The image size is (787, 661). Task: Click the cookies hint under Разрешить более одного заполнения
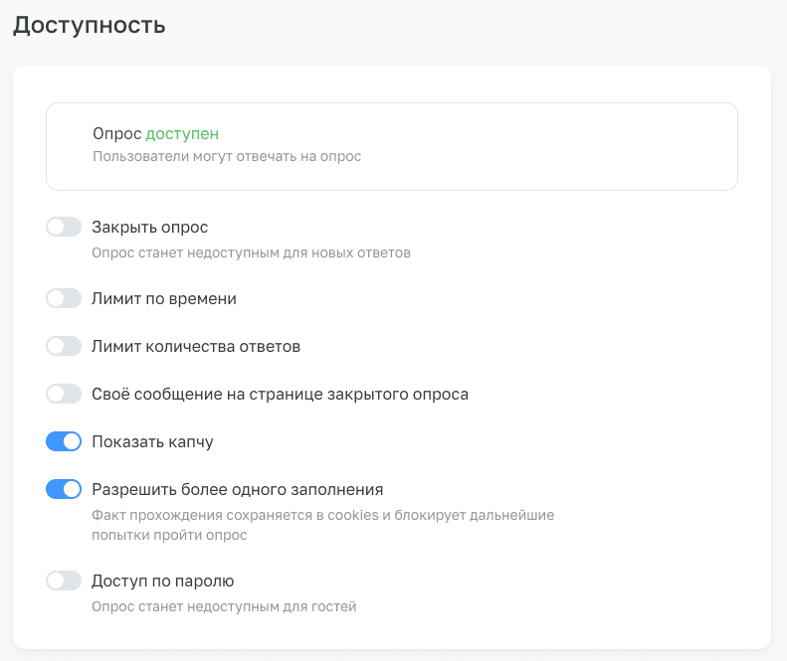pos(322,525)
